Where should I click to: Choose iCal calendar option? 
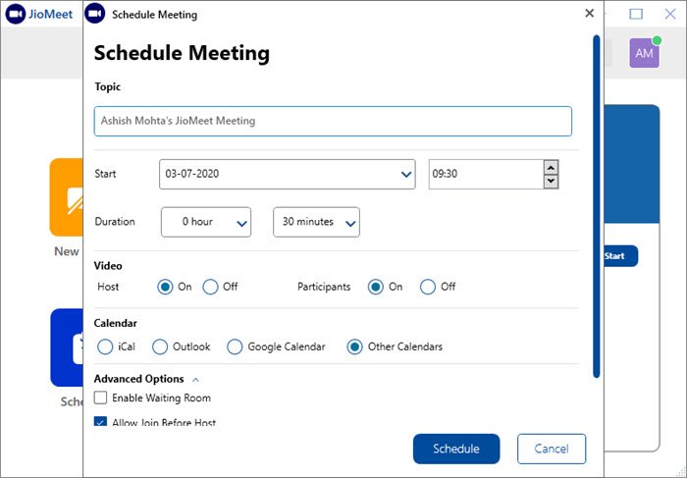point(105,346)
